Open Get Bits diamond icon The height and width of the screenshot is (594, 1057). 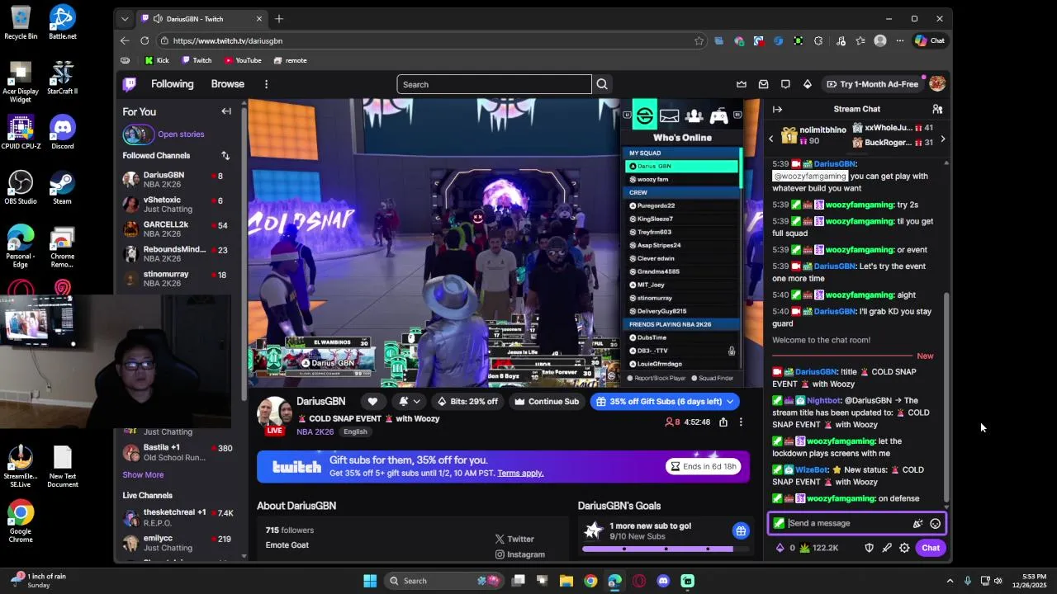coord(808,84)
